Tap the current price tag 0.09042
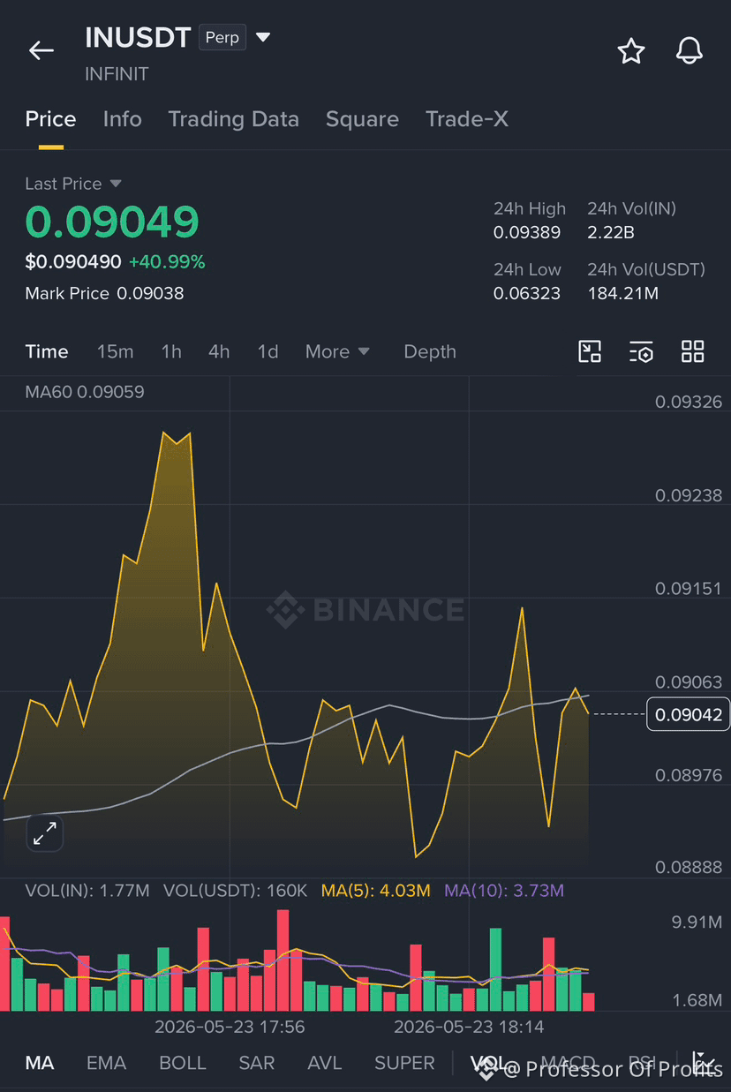 point(689,714)
